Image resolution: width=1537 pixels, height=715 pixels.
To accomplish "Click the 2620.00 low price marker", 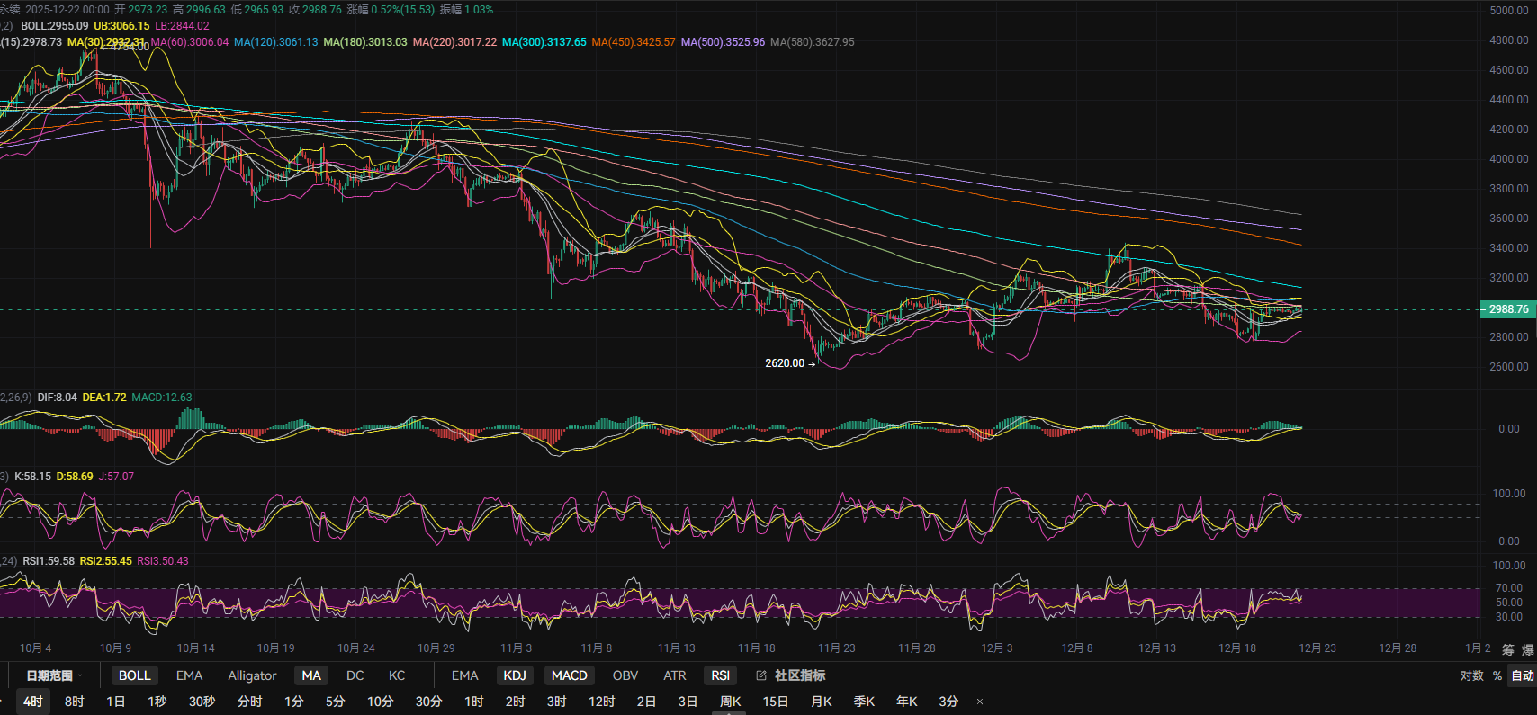I will click(x=785, y=363).
